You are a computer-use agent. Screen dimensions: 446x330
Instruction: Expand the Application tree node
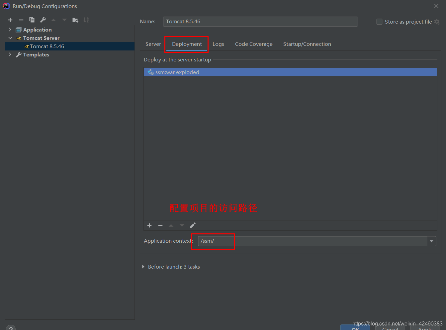click(10, 30)
